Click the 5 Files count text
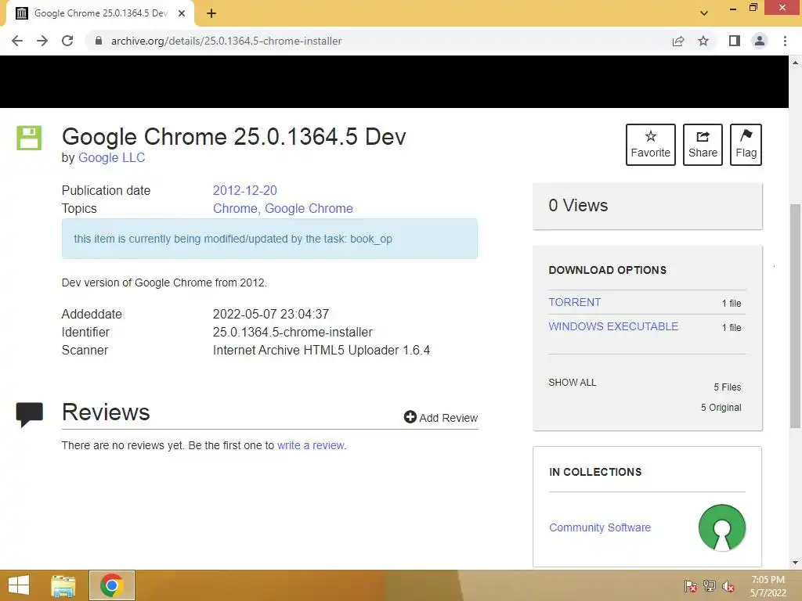 (x=728, y=387)
